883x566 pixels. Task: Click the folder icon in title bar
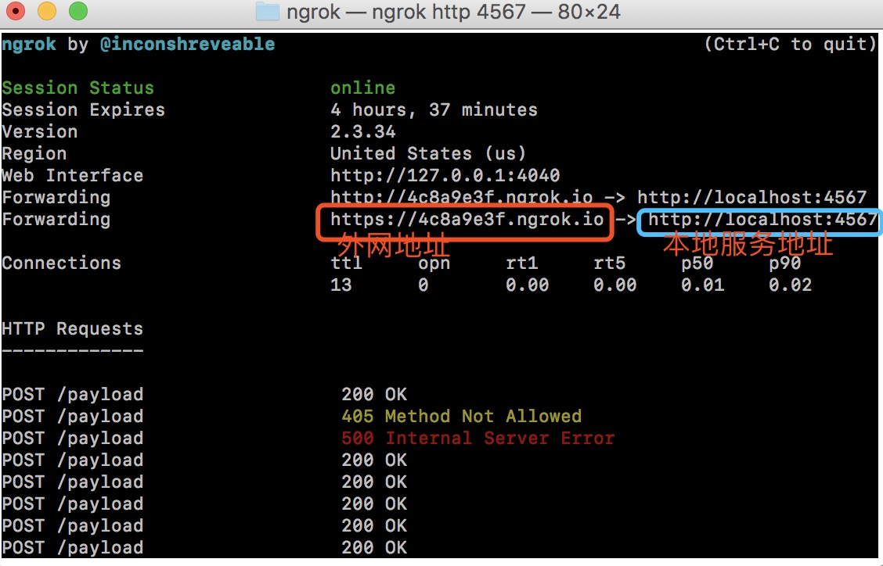(267, 12)
